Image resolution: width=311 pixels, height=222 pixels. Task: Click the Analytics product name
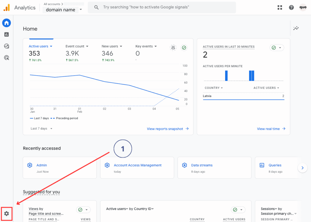(25, 8)
